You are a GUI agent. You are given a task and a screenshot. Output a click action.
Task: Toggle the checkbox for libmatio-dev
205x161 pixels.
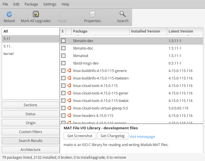[x=63, y=41]
